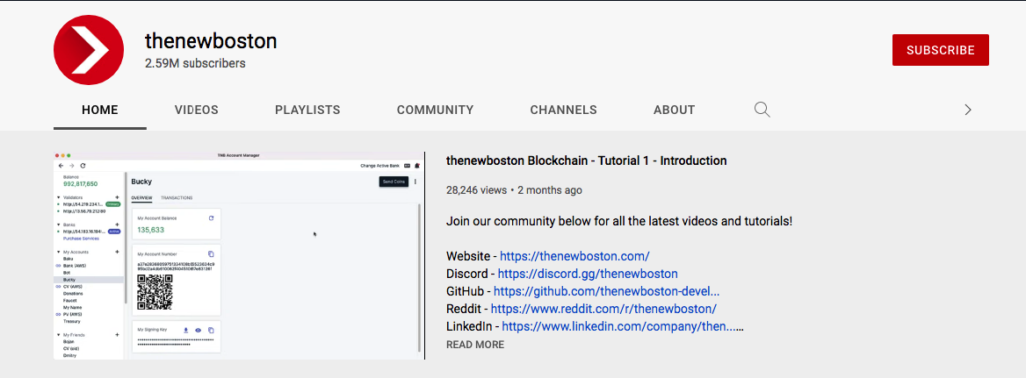Open the About tab
1026x378 pixels.
tap(674, 111)
